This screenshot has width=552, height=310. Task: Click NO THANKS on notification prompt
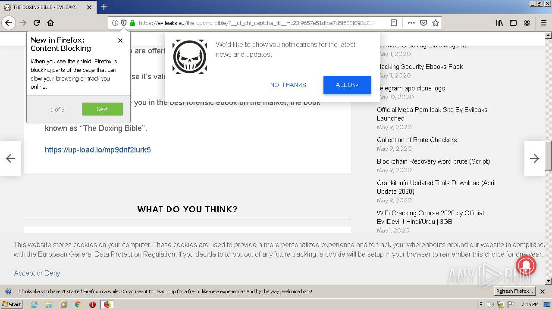[288, 85]
